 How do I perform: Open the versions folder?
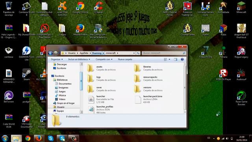coord(148,89)
